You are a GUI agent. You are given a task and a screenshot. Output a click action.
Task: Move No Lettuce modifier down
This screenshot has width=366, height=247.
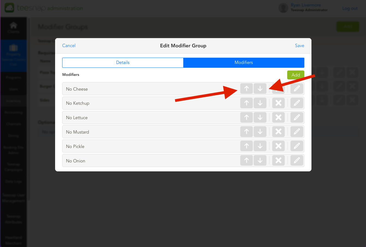(x=260, y=117)
